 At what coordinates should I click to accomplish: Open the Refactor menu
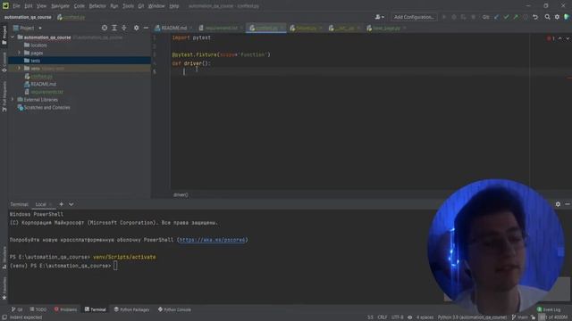tap(97, 6)
